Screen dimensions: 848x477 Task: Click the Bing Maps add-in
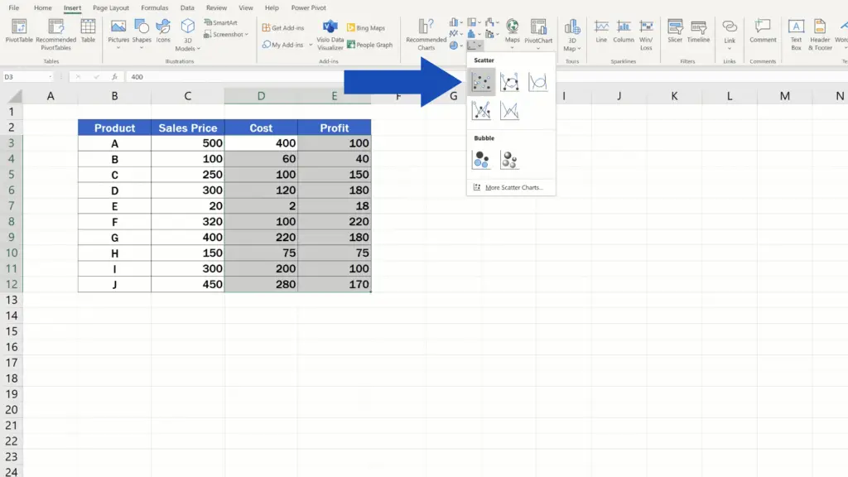coord(365,28)
